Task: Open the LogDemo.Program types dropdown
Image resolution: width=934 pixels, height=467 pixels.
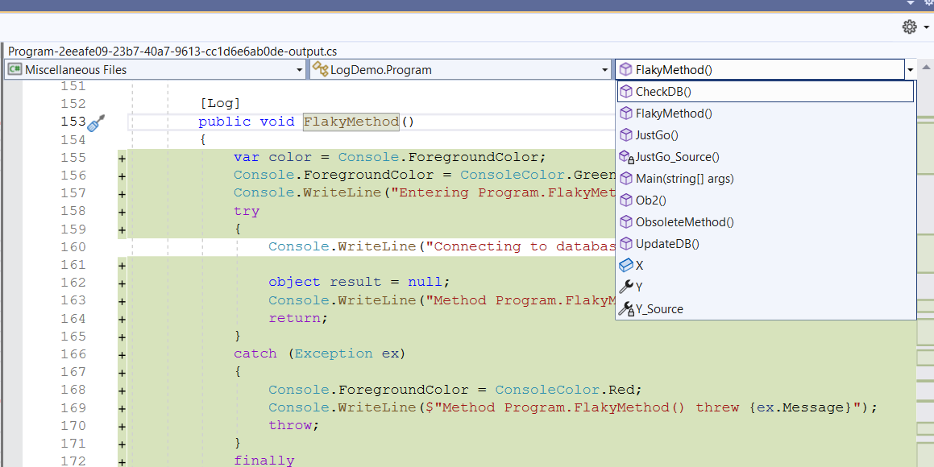Action: click(604, 70)
